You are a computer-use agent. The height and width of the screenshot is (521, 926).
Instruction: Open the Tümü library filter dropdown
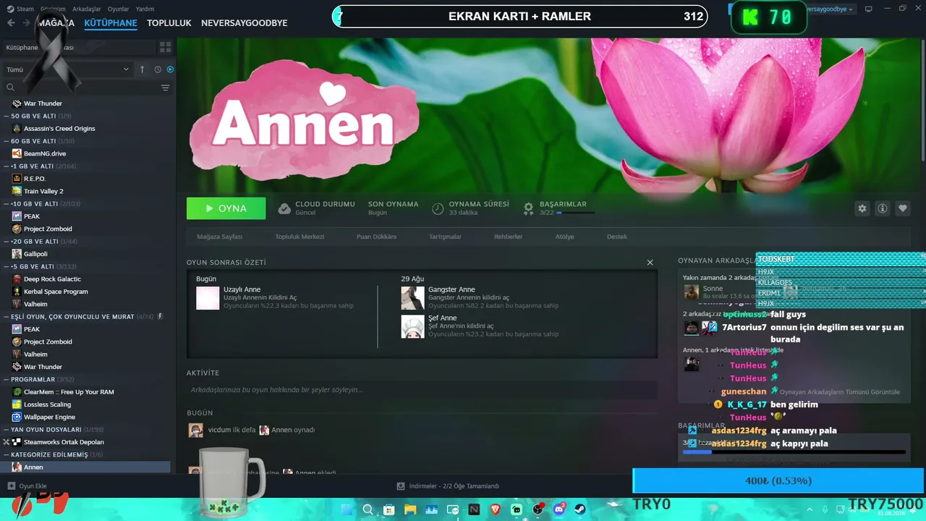pyautogui.click(x=67, y=69)
